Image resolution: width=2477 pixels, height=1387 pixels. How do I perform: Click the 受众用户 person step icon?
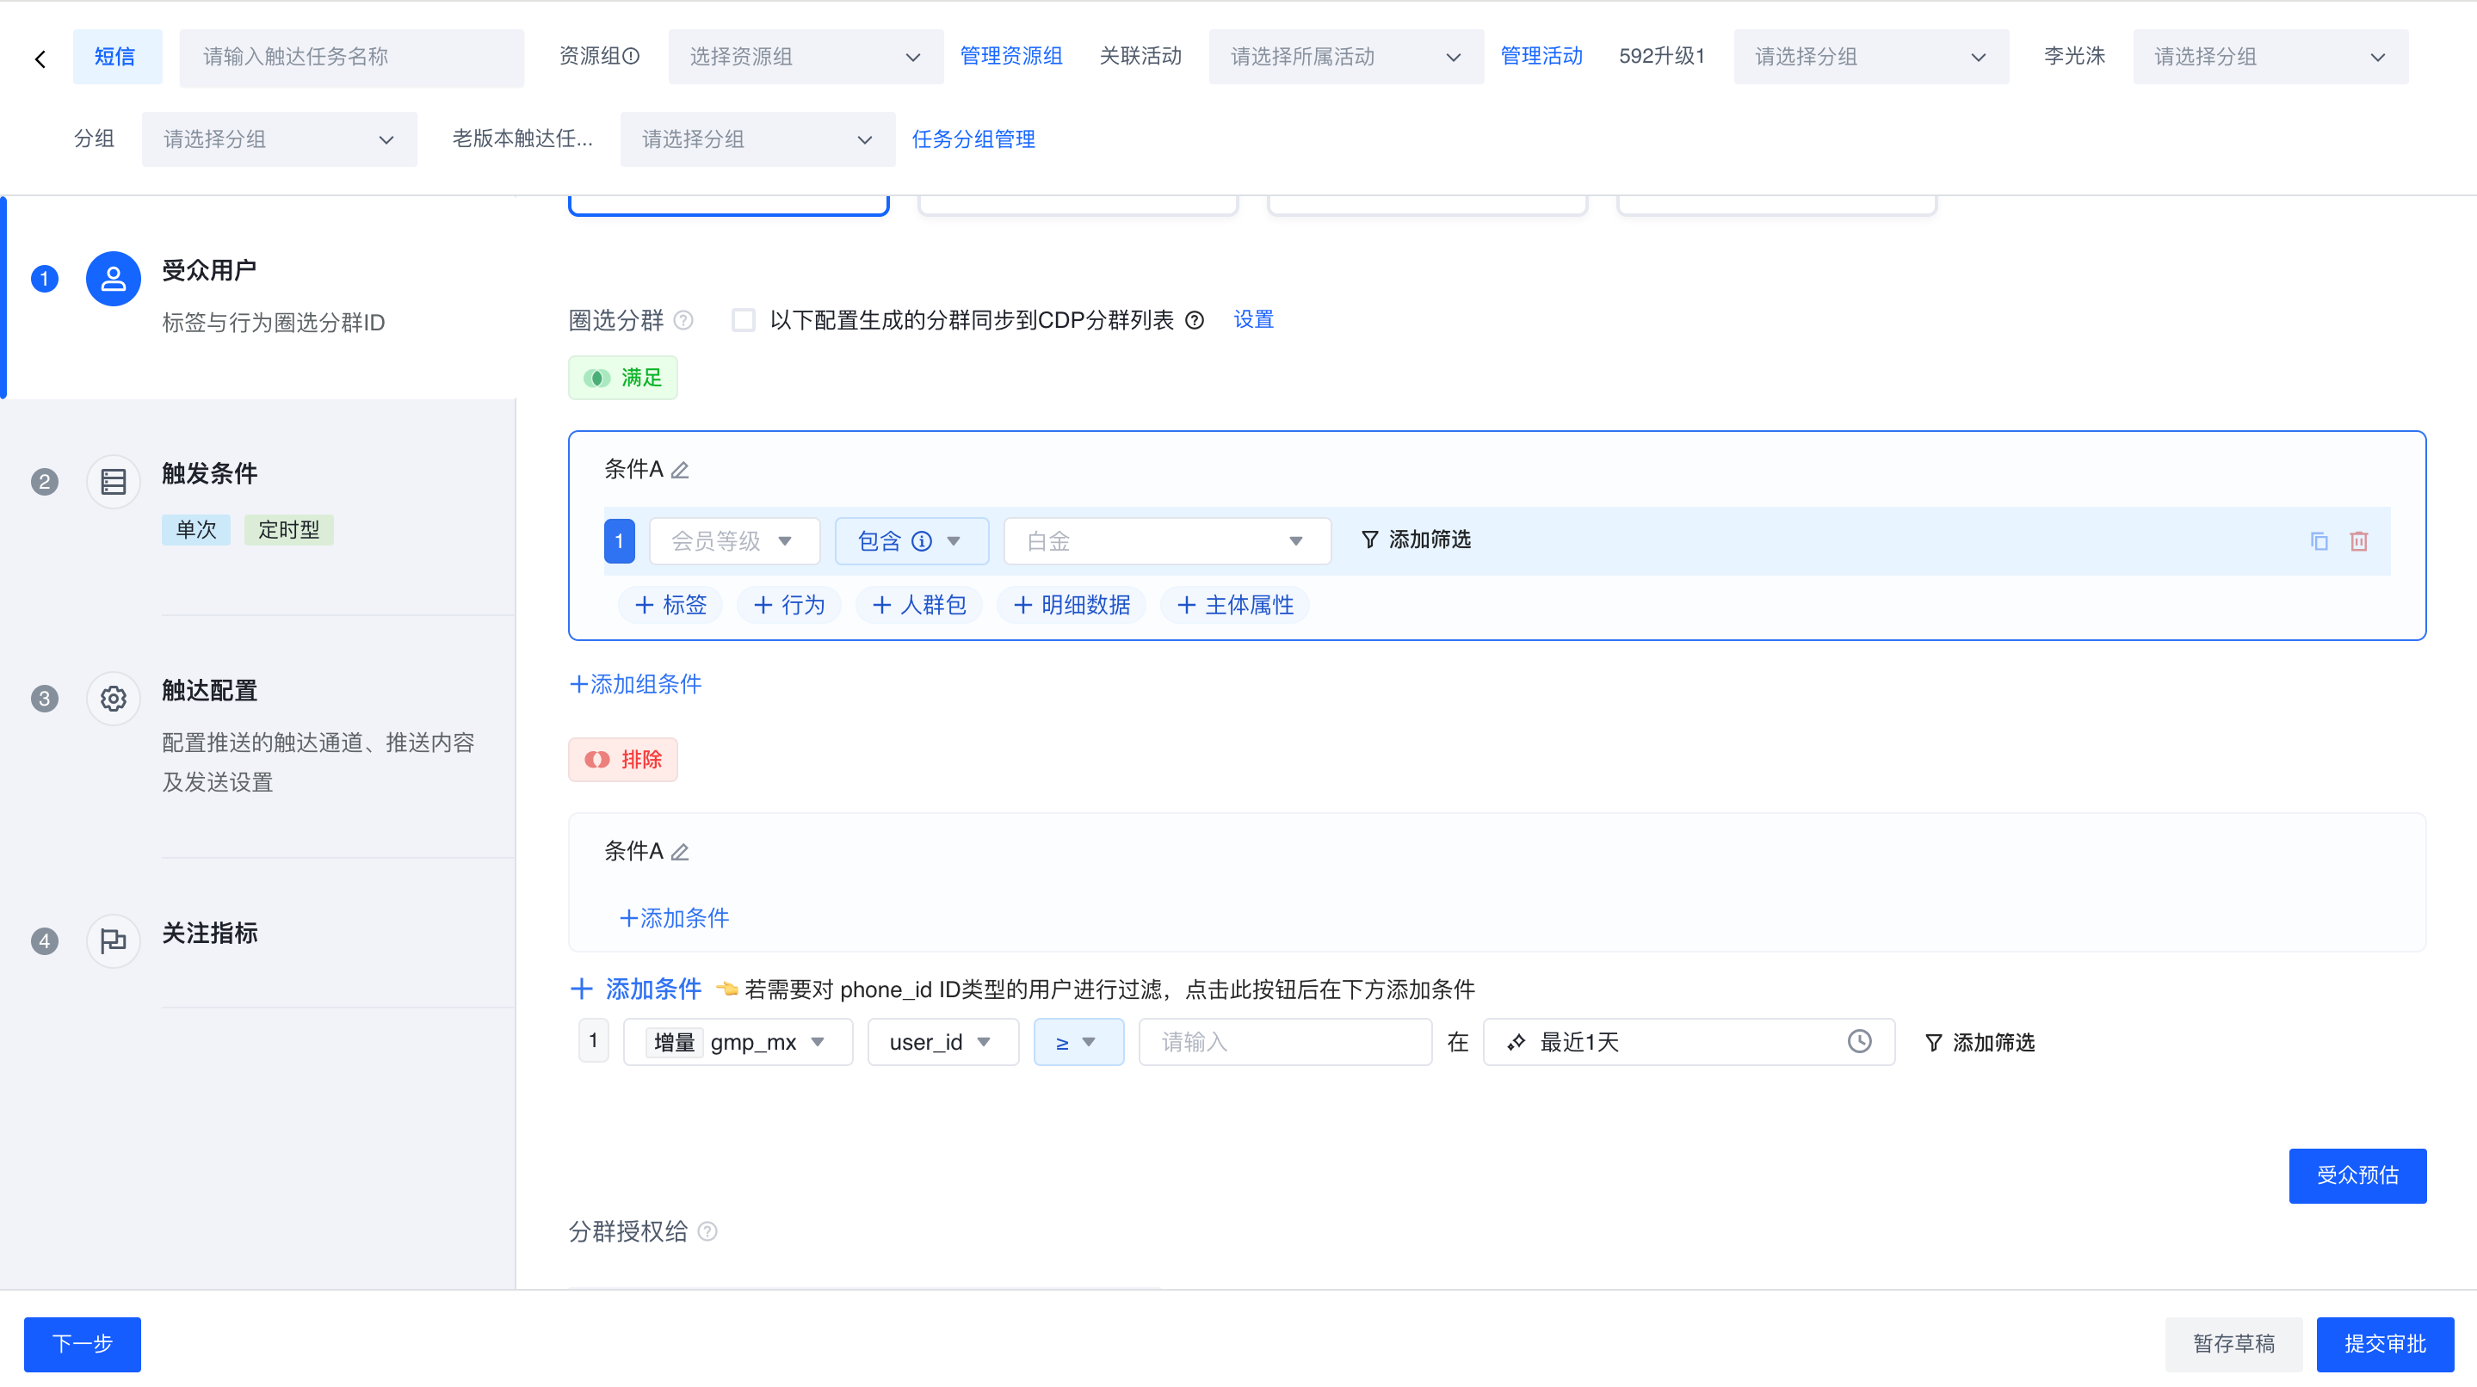[114, 279]
